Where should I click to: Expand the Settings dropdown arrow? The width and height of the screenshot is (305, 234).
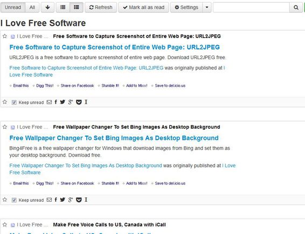pyautogui.click(x=207, y=8)
